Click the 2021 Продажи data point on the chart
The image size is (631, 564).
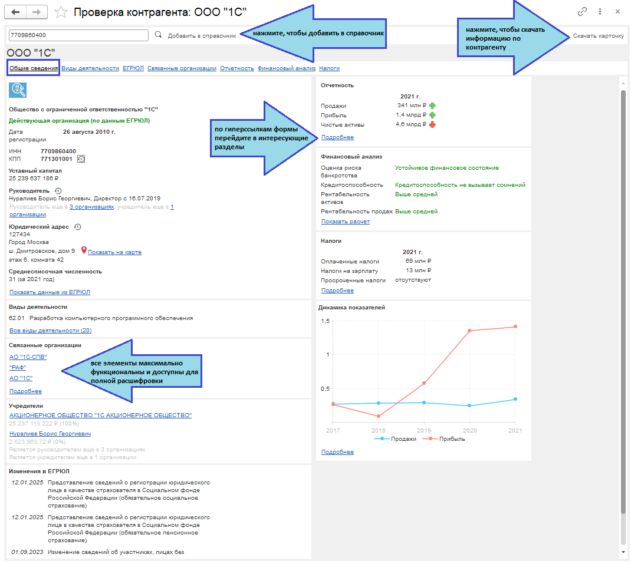tap(515, 400)
